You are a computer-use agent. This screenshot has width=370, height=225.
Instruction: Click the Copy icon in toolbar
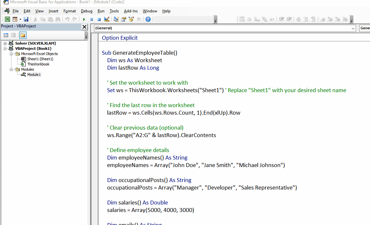pyautogui.click(x=43, y=19)
